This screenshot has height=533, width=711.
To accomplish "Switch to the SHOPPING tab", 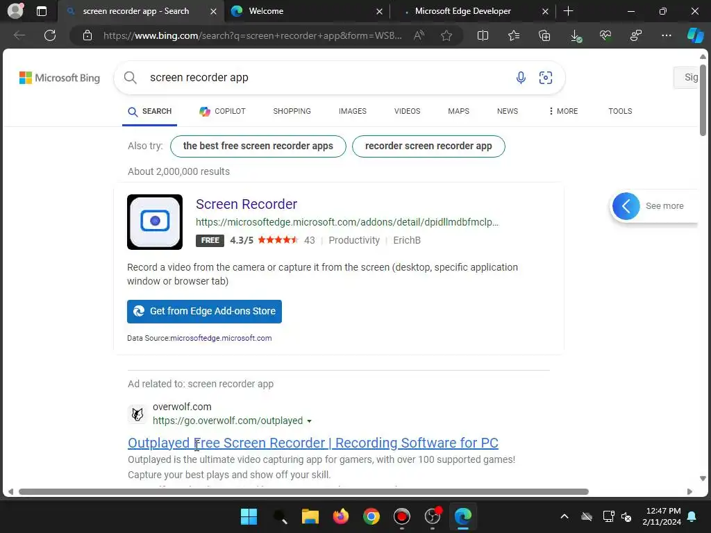I will pos(292,111).
